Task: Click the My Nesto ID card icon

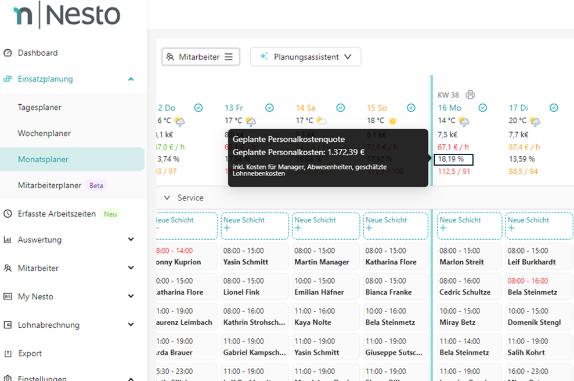Action: [8, 296]
